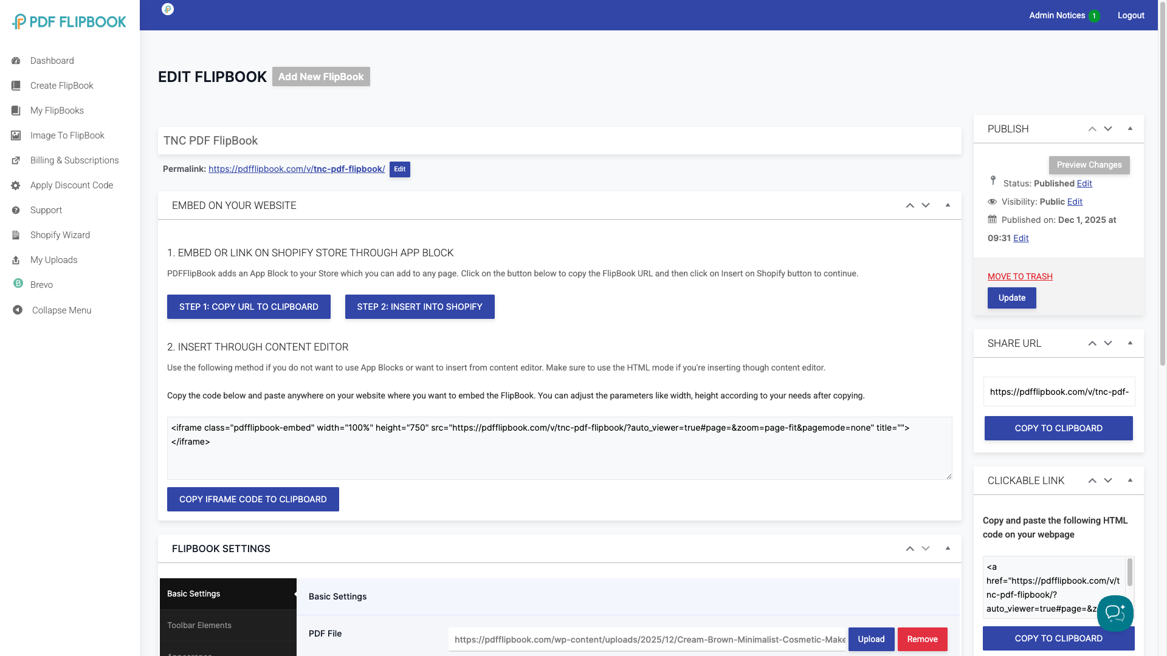
Task: Click the Apply Discount Code gear icon
Action: click(16, 185)
